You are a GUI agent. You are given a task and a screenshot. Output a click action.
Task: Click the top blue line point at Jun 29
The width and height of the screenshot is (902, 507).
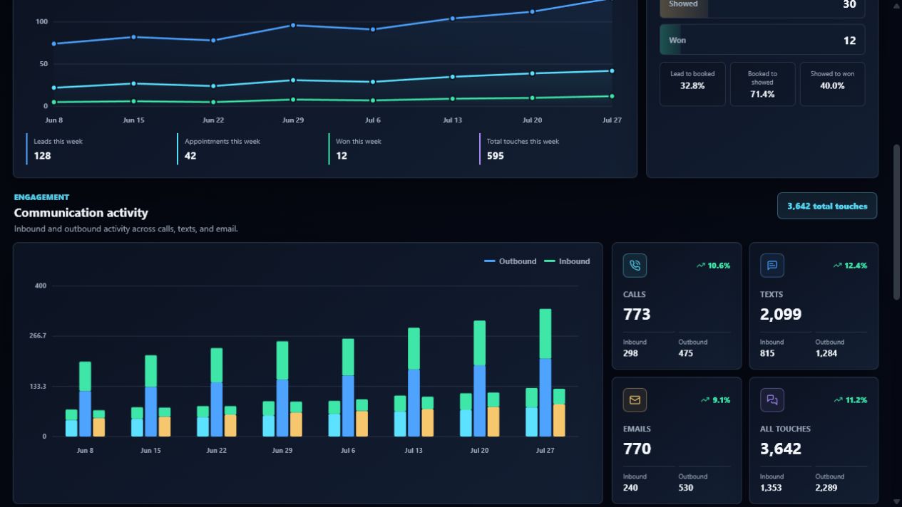[293, 26]
